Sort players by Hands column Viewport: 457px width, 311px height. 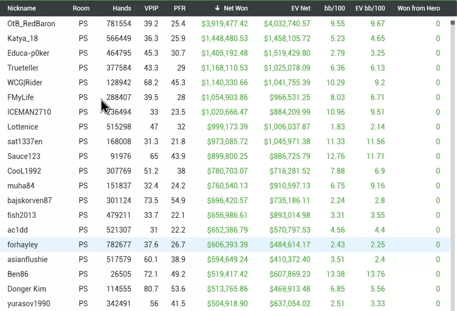(x=122, y=8)
